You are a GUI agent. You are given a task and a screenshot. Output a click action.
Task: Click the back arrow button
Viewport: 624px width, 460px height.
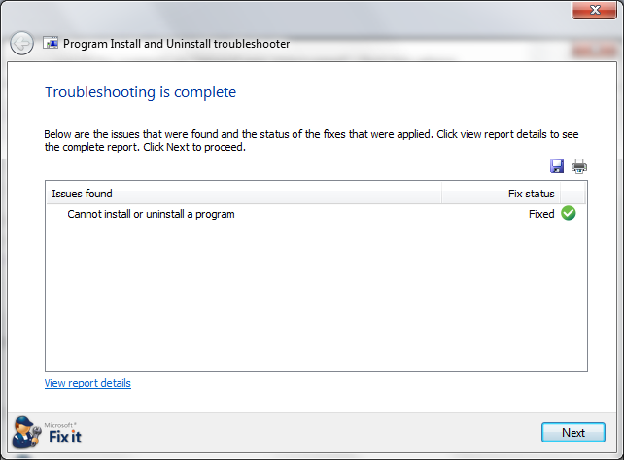[21, 43]
